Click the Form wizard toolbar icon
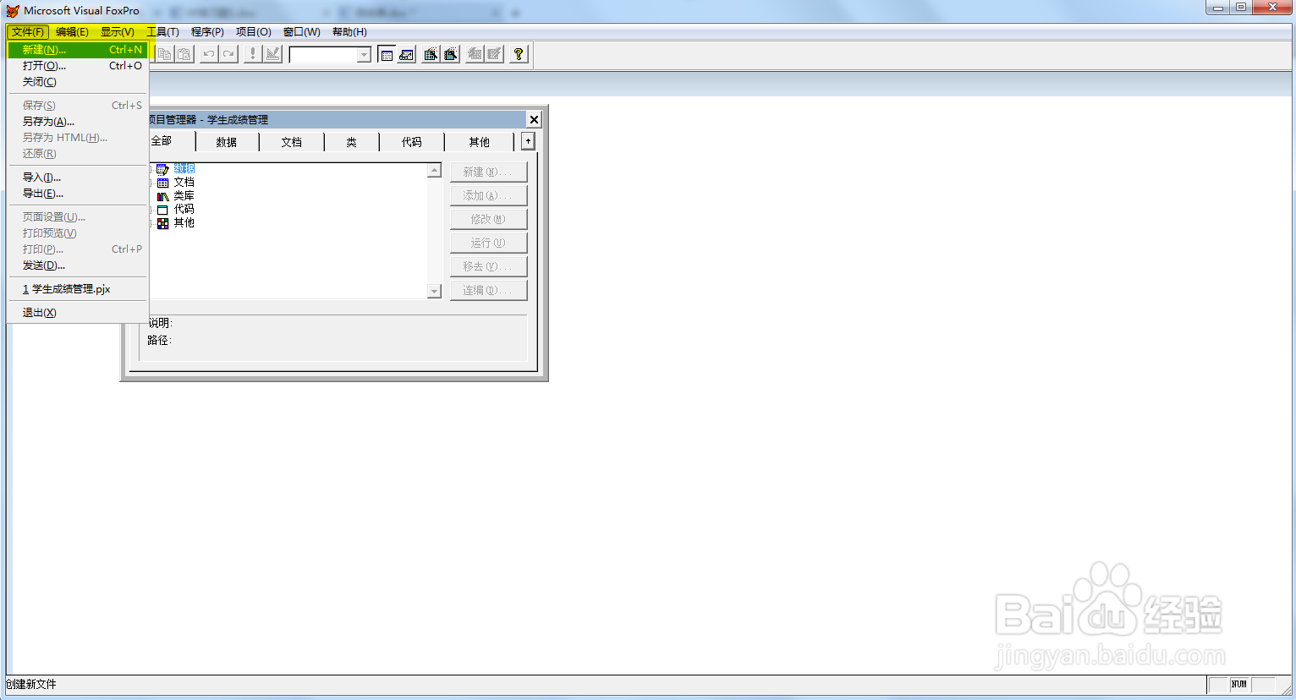The image size is (1296, 700). coord(431,54)
